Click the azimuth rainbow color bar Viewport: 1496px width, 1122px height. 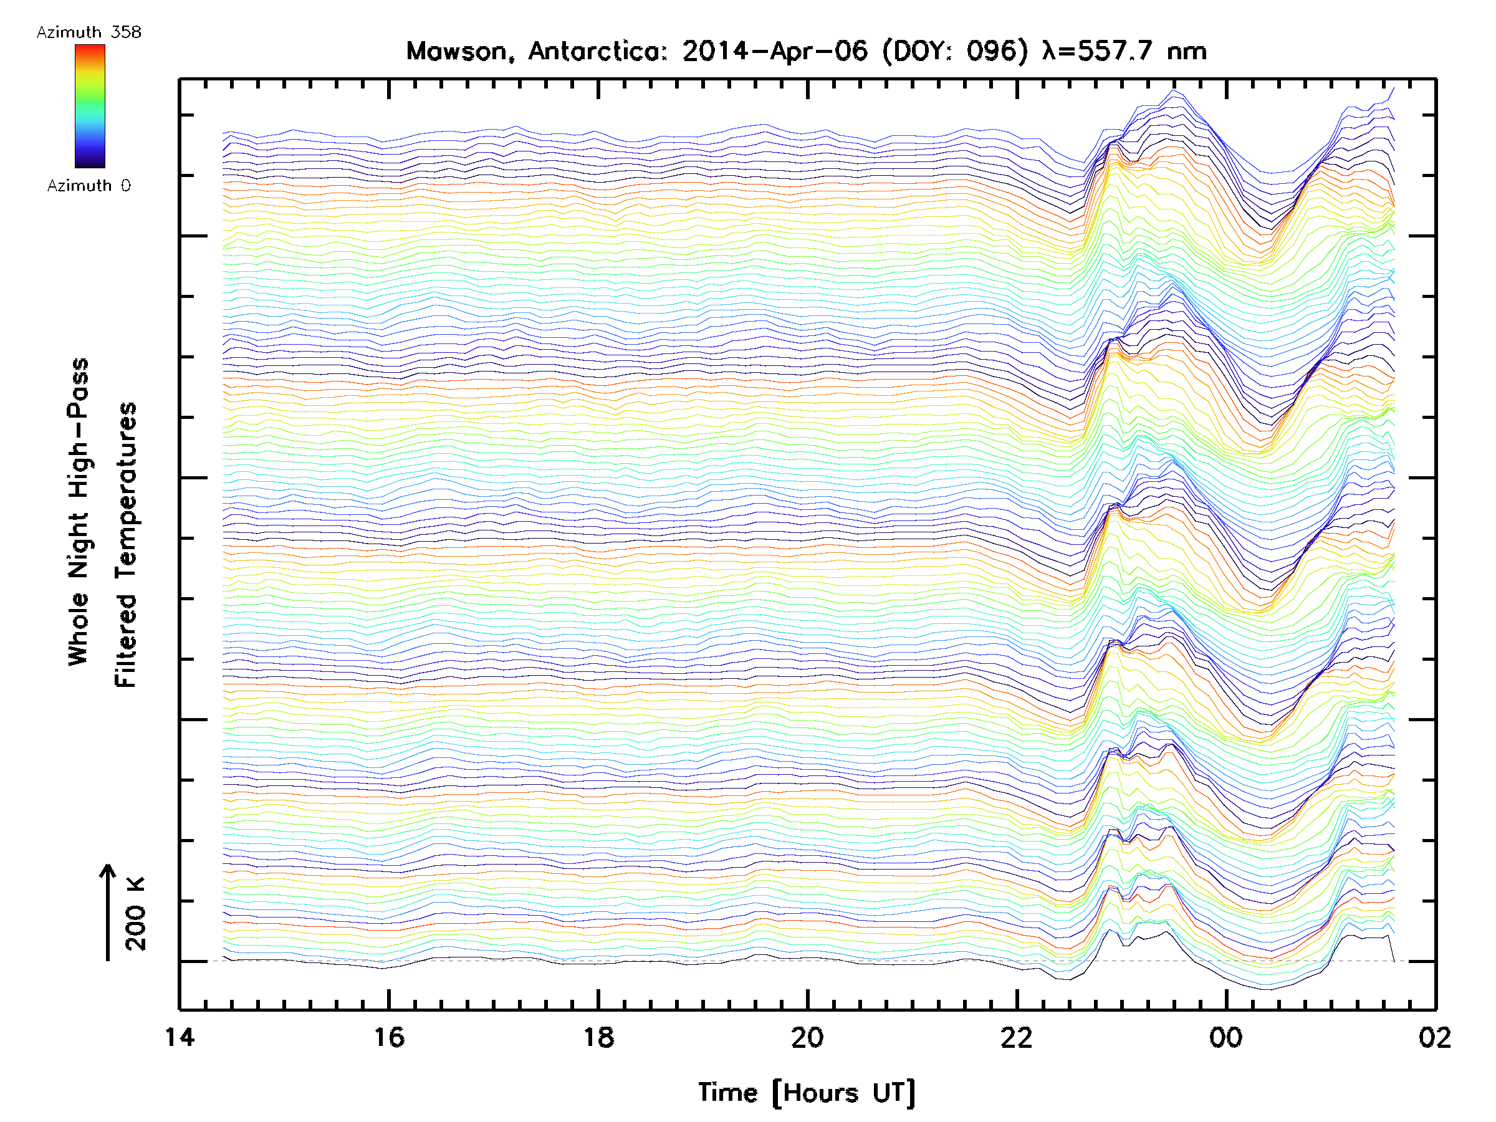pos(90,106)
